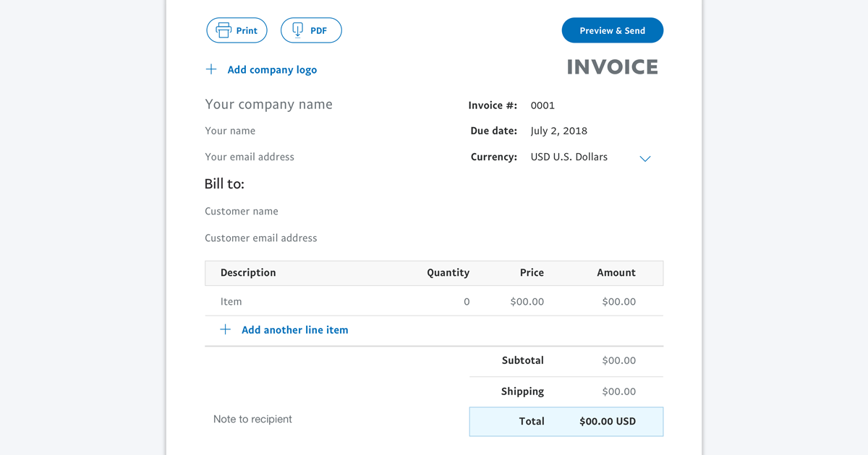Expand the USD U.S. Dollars dropdown

coord(569,156)
